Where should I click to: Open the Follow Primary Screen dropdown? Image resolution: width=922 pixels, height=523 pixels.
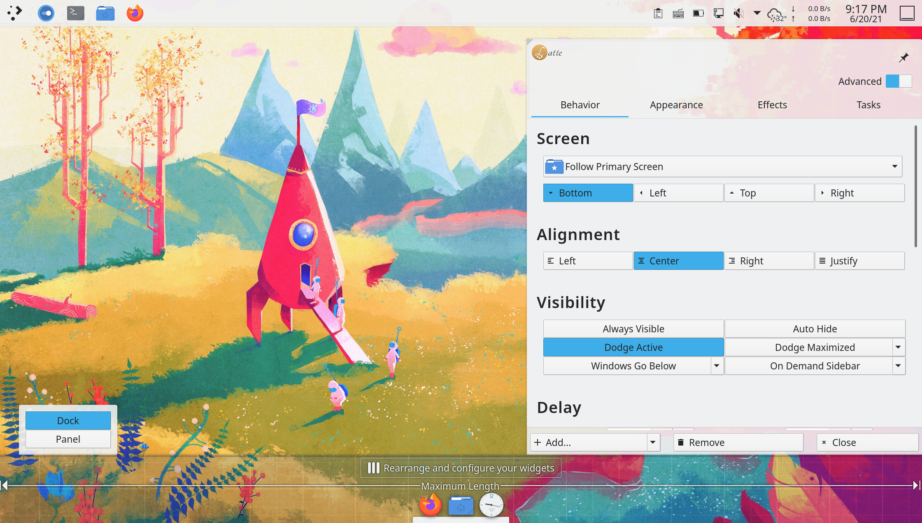(722, 166)
